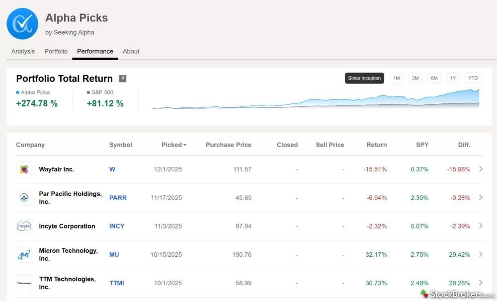Expand the Micron Technology row chevron
Screen dimensions: 497x301
pos(481,254)
